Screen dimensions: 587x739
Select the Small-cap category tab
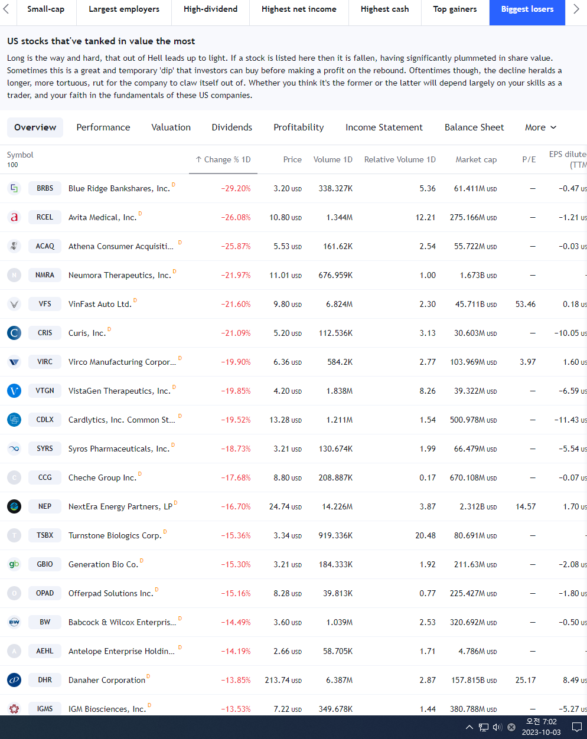tap(45, 9)
